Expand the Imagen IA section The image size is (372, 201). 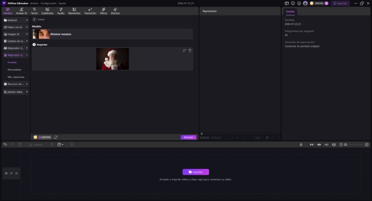tap(16, 34)
